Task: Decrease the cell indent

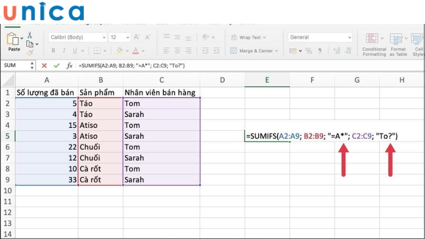Action: tap(205, 50)
